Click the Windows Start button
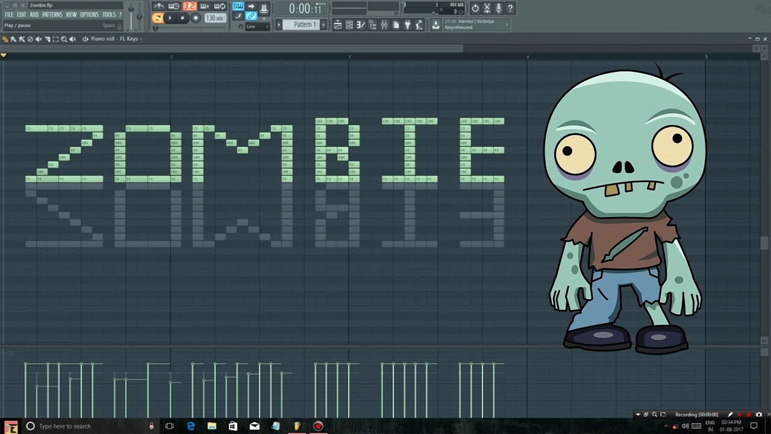 point(11,426)
